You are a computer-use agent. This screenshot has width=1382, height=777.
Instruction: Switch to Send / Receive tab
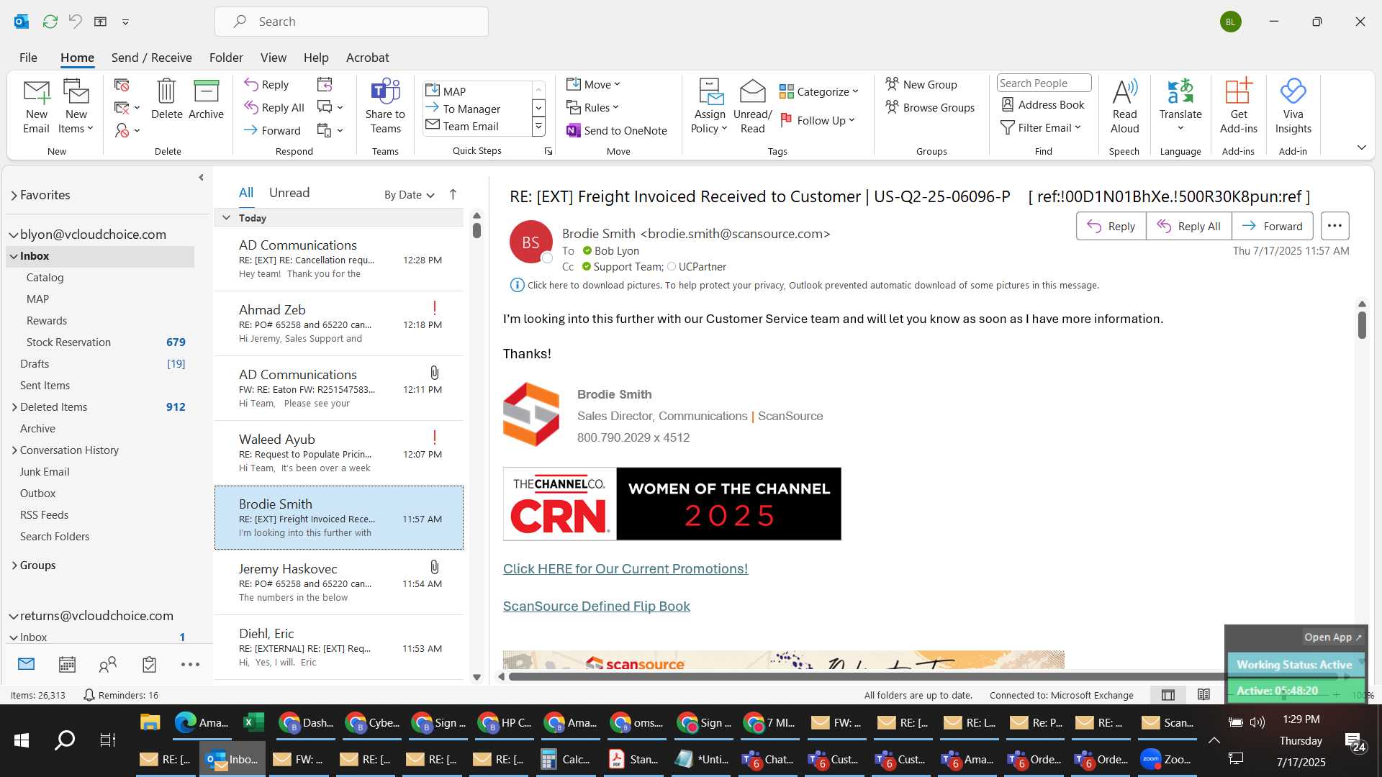[x=151, y=58]
